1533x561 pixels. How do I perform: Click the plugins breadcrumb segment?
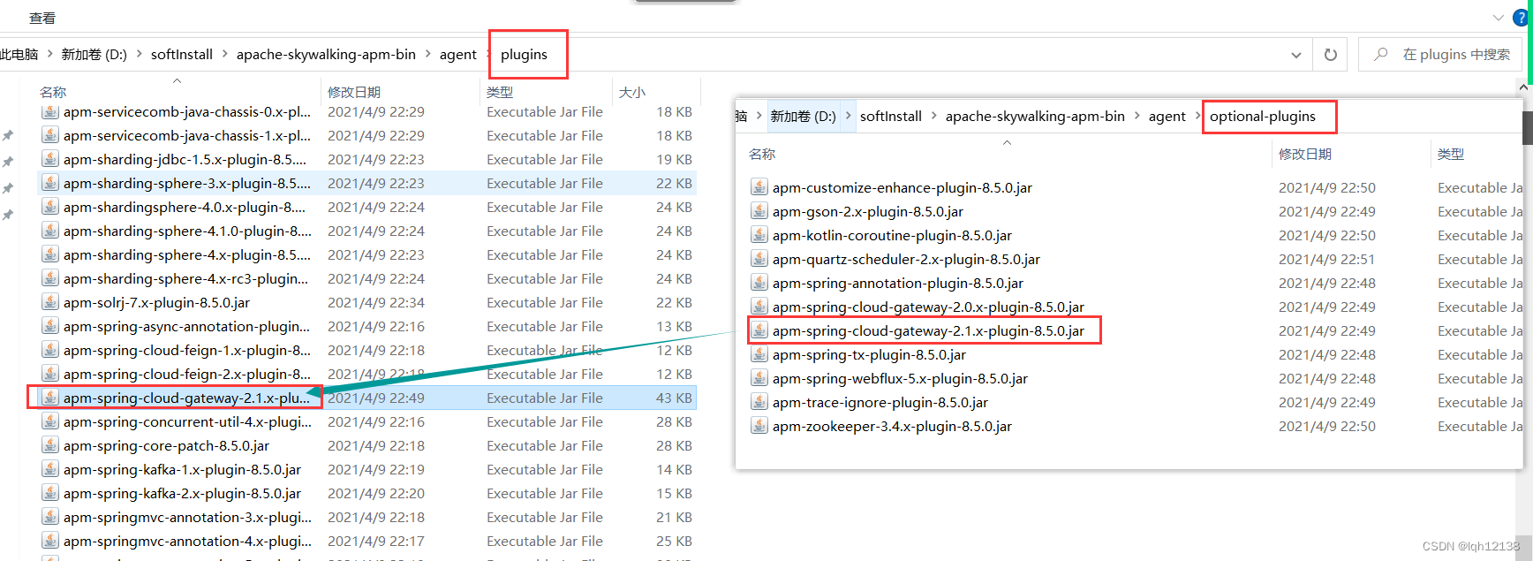pos(525,55)
